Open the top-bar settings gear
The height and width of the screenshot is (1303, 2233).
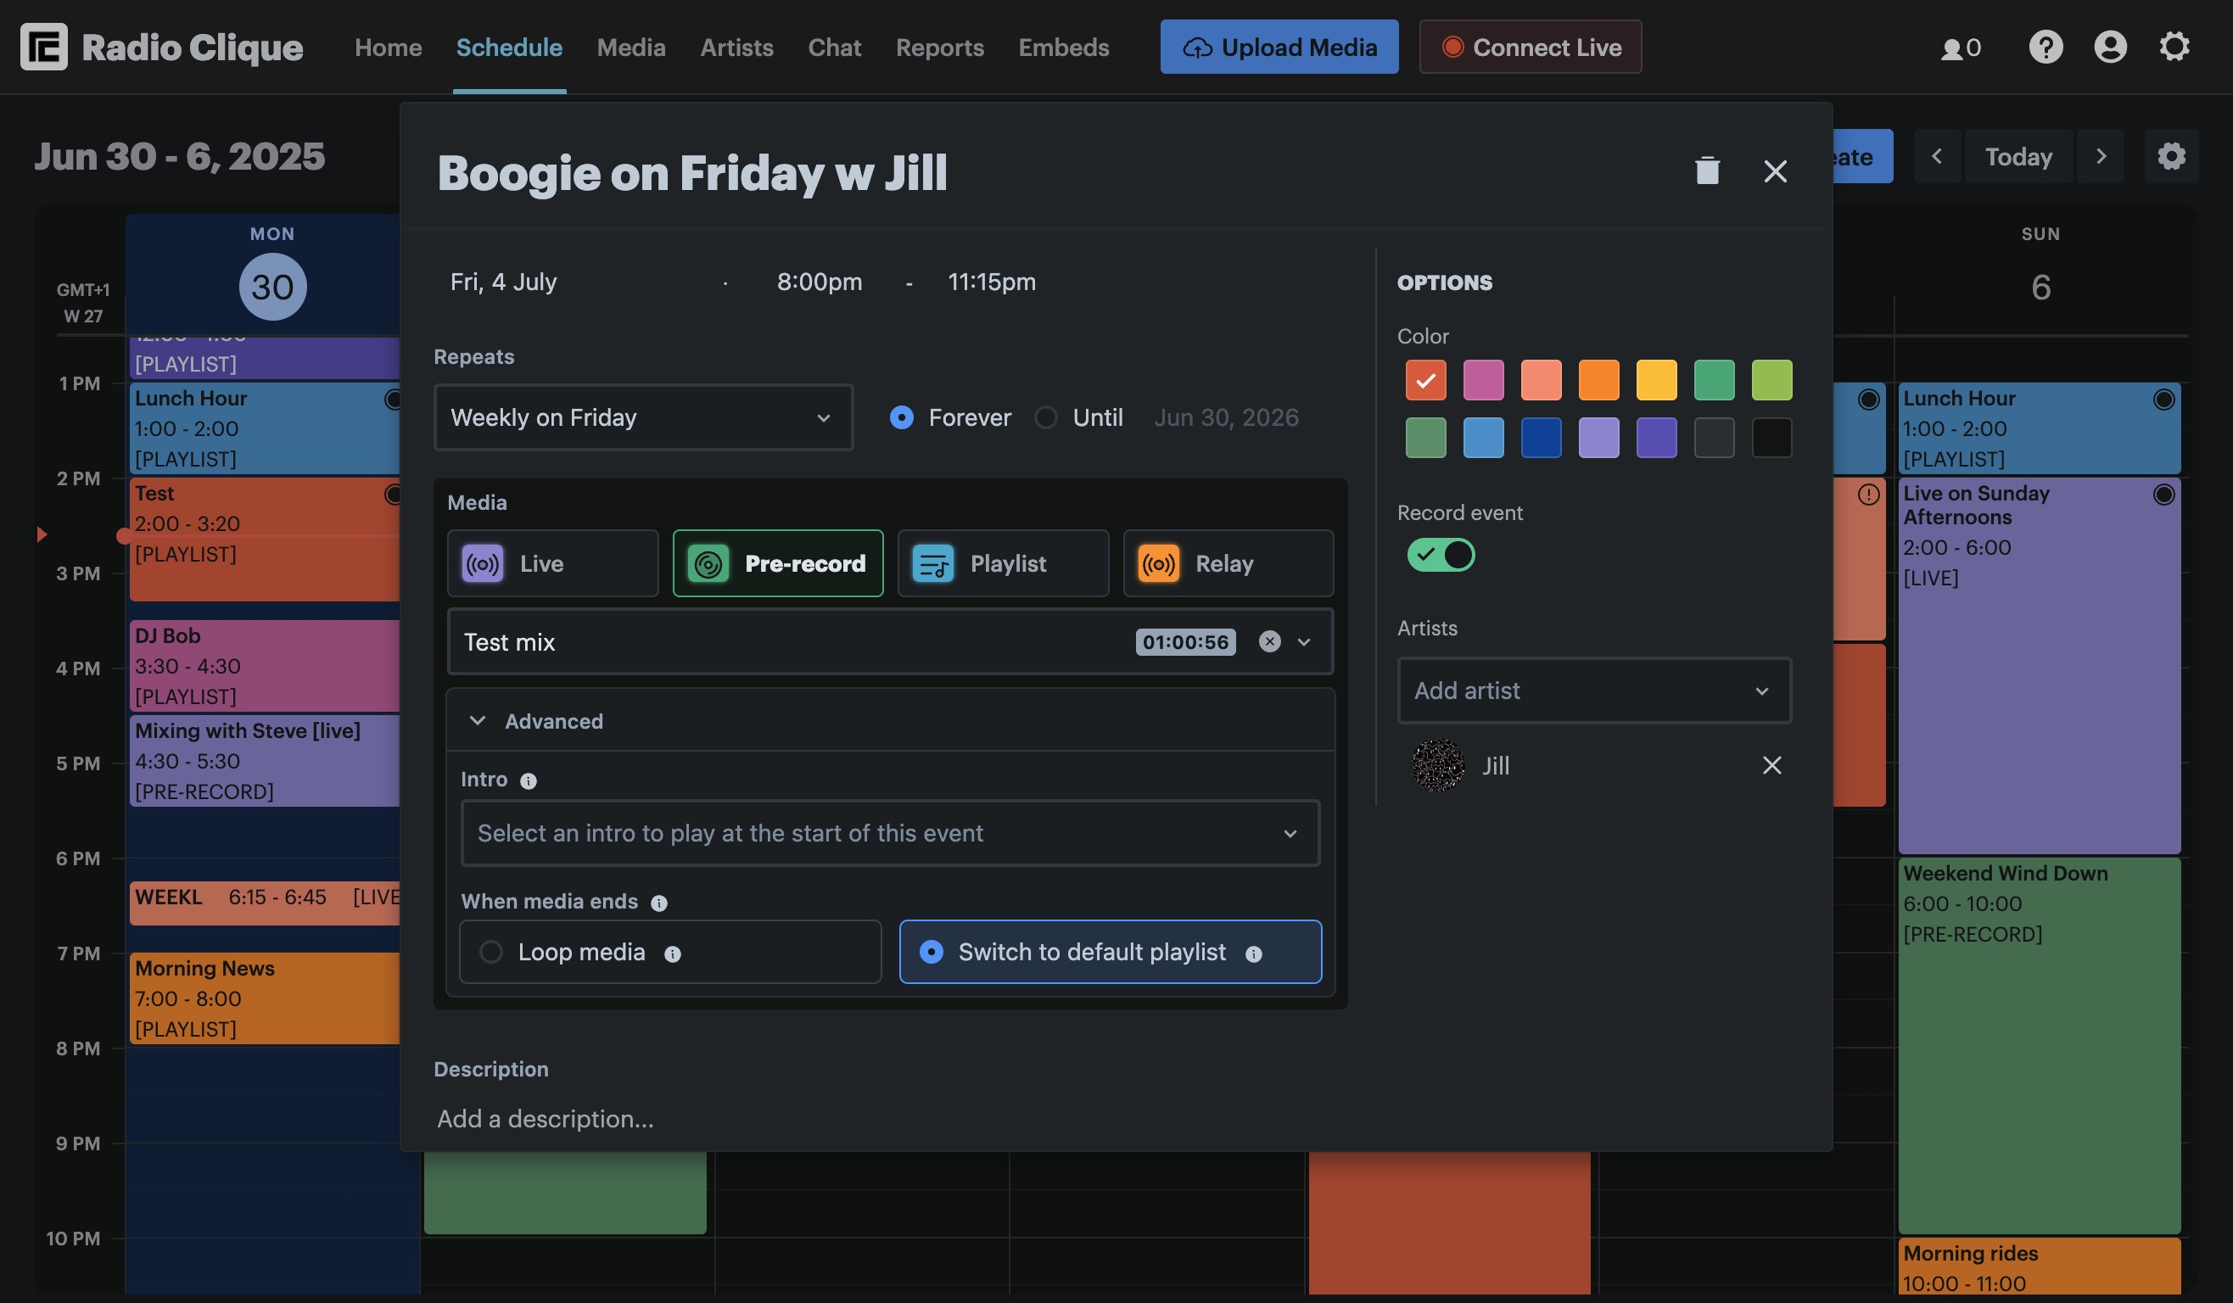pos(2174,47)
